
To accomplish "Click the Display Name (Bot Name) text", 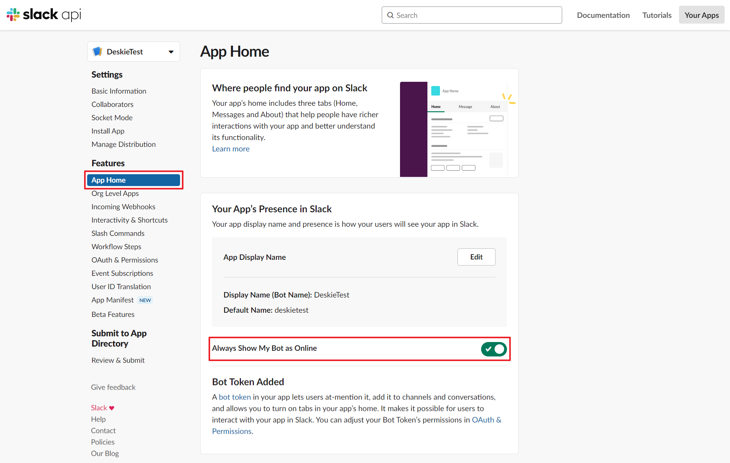I will (x=286, y=295).
